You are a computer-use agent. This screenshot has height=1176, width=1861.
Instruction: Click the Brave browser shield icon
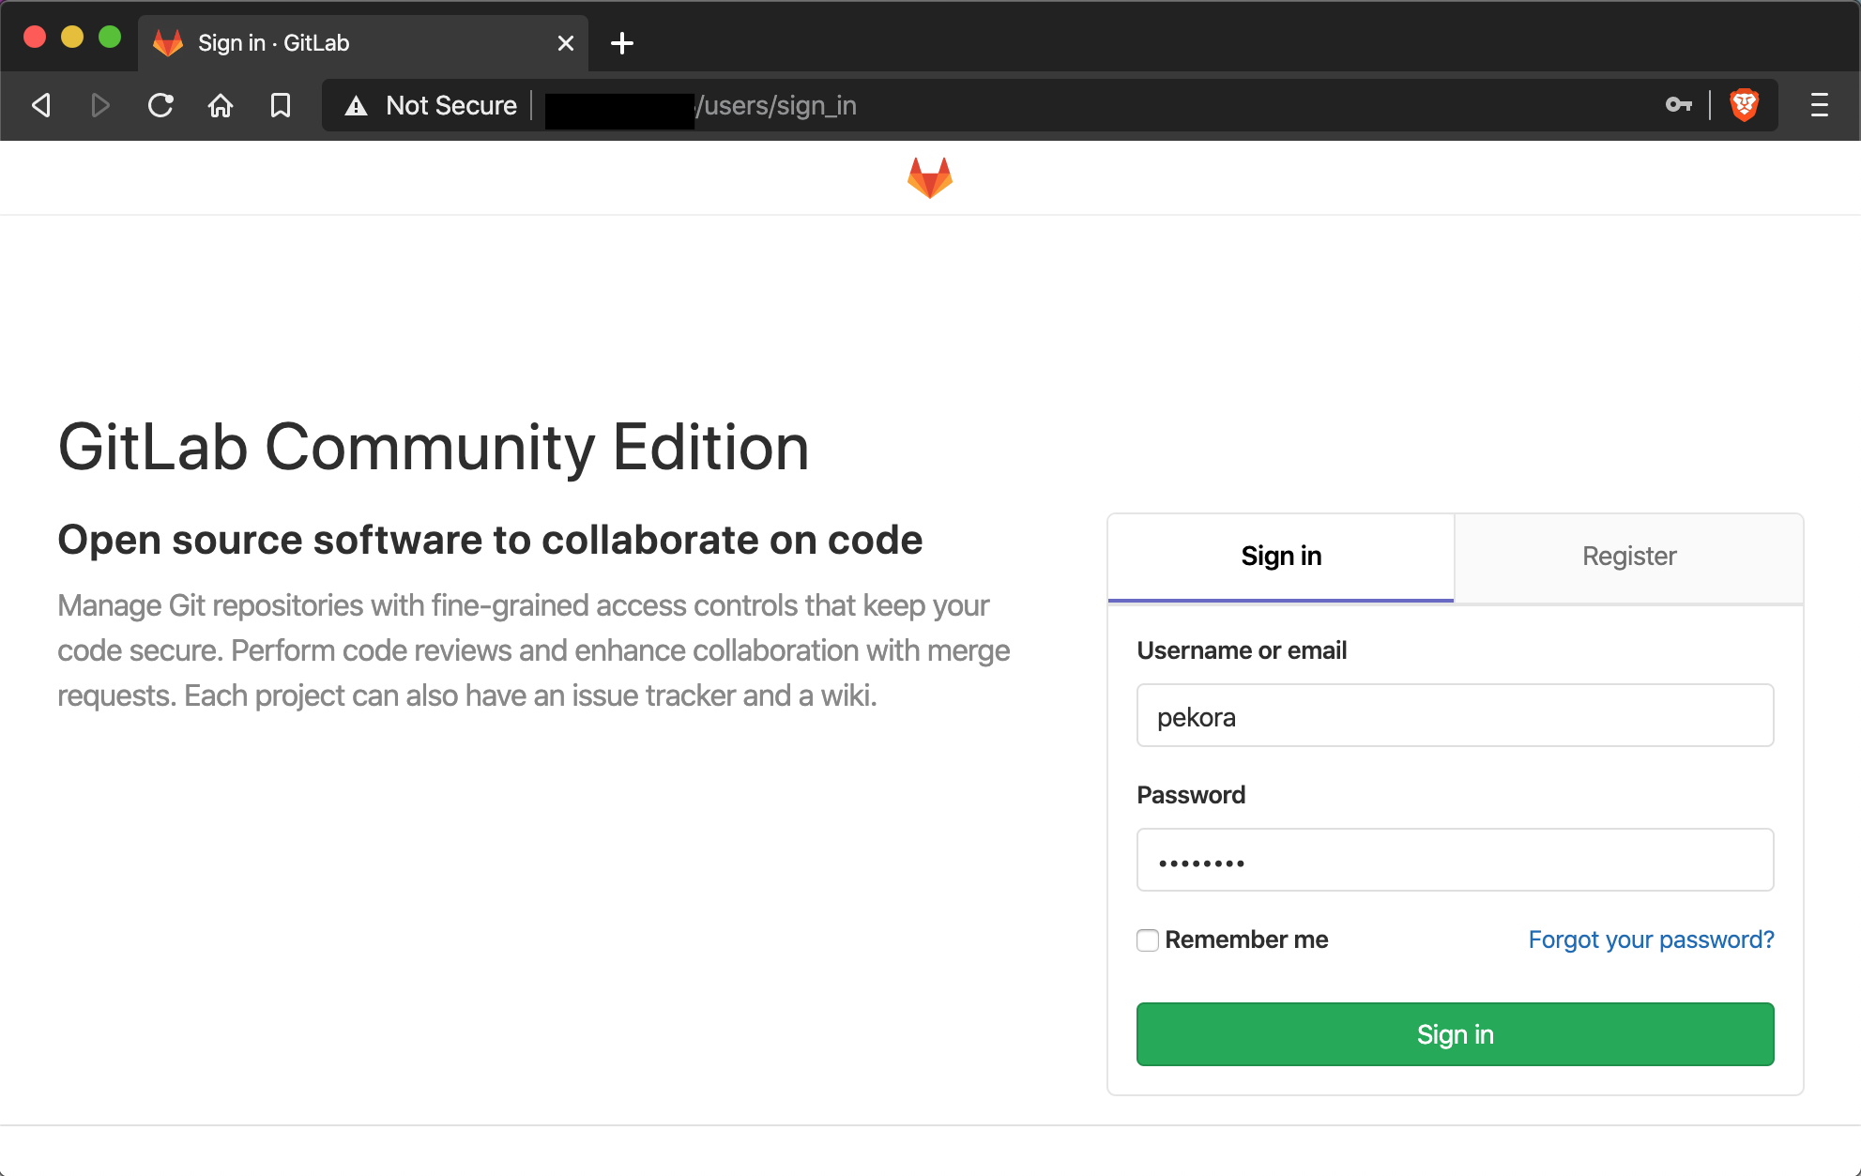(1746, 106)
